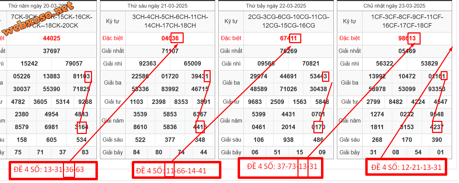Select the box reading ĐỀ 4 SỐ: 12-21-13-31
This screenshot has height=183, width=459.
406,168
